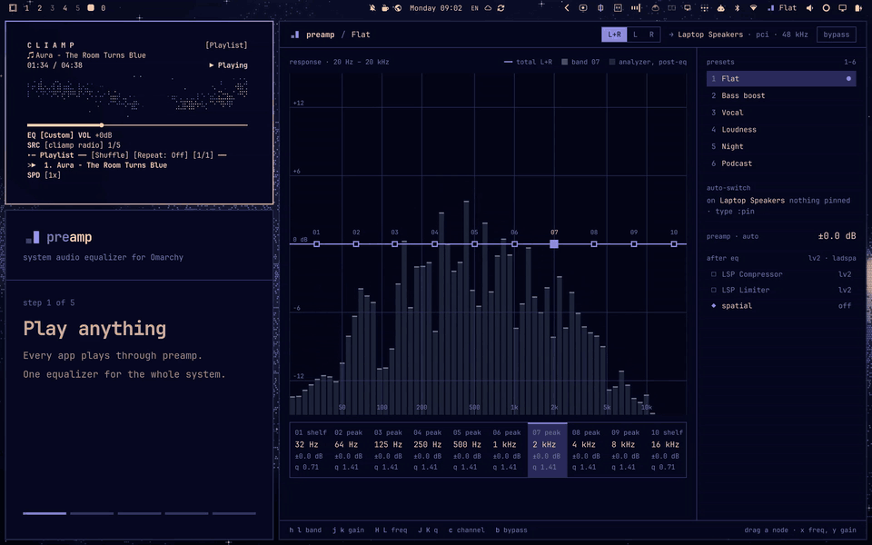Screen dimensions: 872x545
Task: Select the L+R channel button
Action: 614,35
